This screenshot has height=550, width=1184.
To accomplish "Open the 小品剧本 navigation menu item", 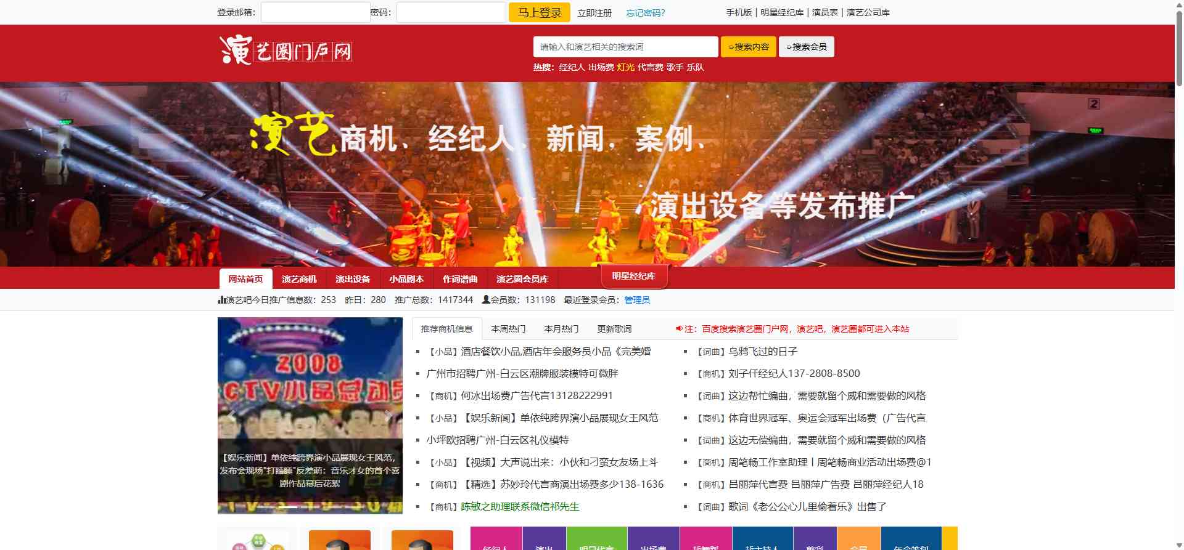I will [x=406, y=279].
